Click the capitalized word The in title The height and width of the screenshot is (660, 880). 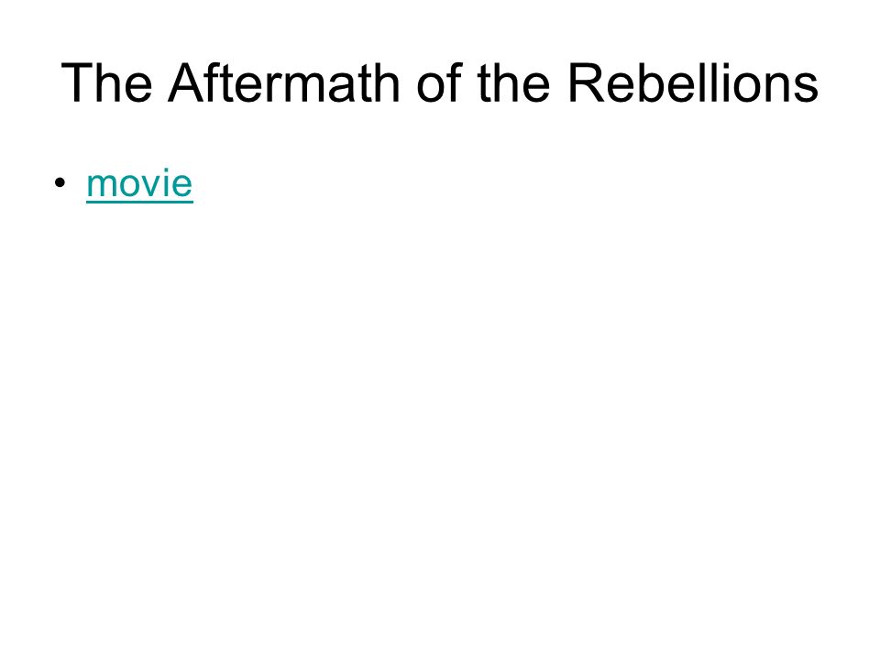106,83
